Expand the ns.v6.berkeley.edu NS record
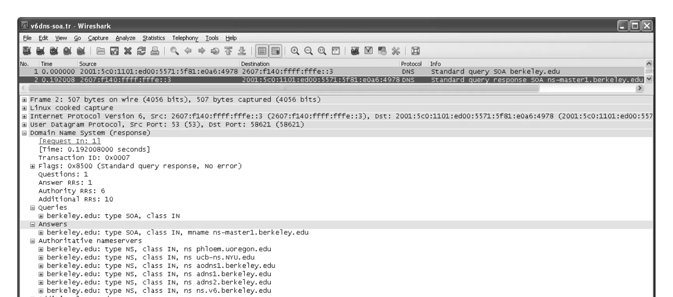673x297 pixels. (x=41, y=291)
